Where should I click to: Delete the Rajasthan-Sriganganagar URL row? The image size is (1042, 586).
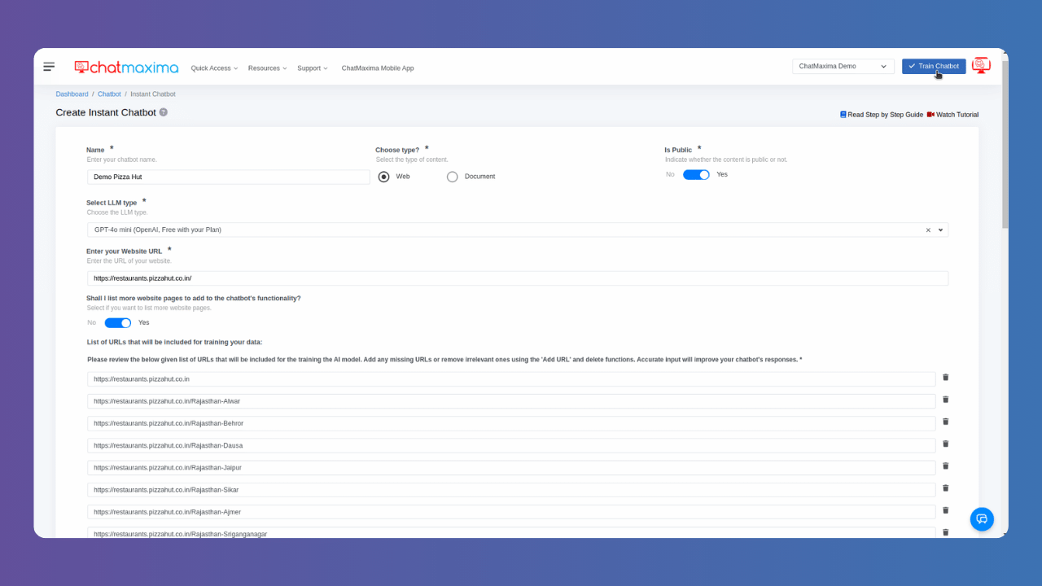coord(946,532)
